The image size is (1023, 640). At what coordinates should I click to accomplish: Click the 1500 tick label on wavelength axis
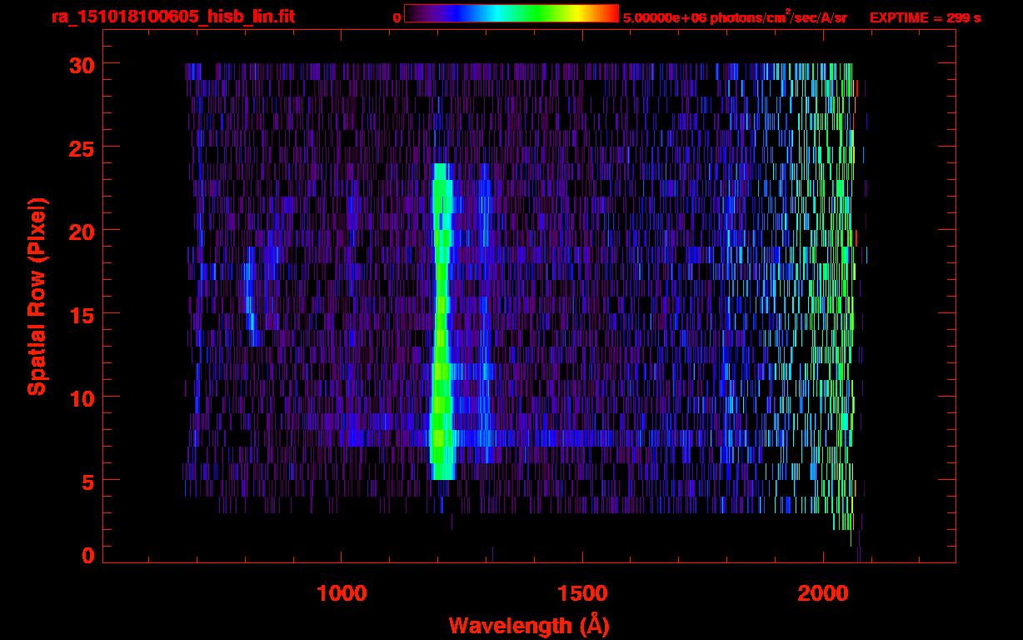tap(581, 592)
